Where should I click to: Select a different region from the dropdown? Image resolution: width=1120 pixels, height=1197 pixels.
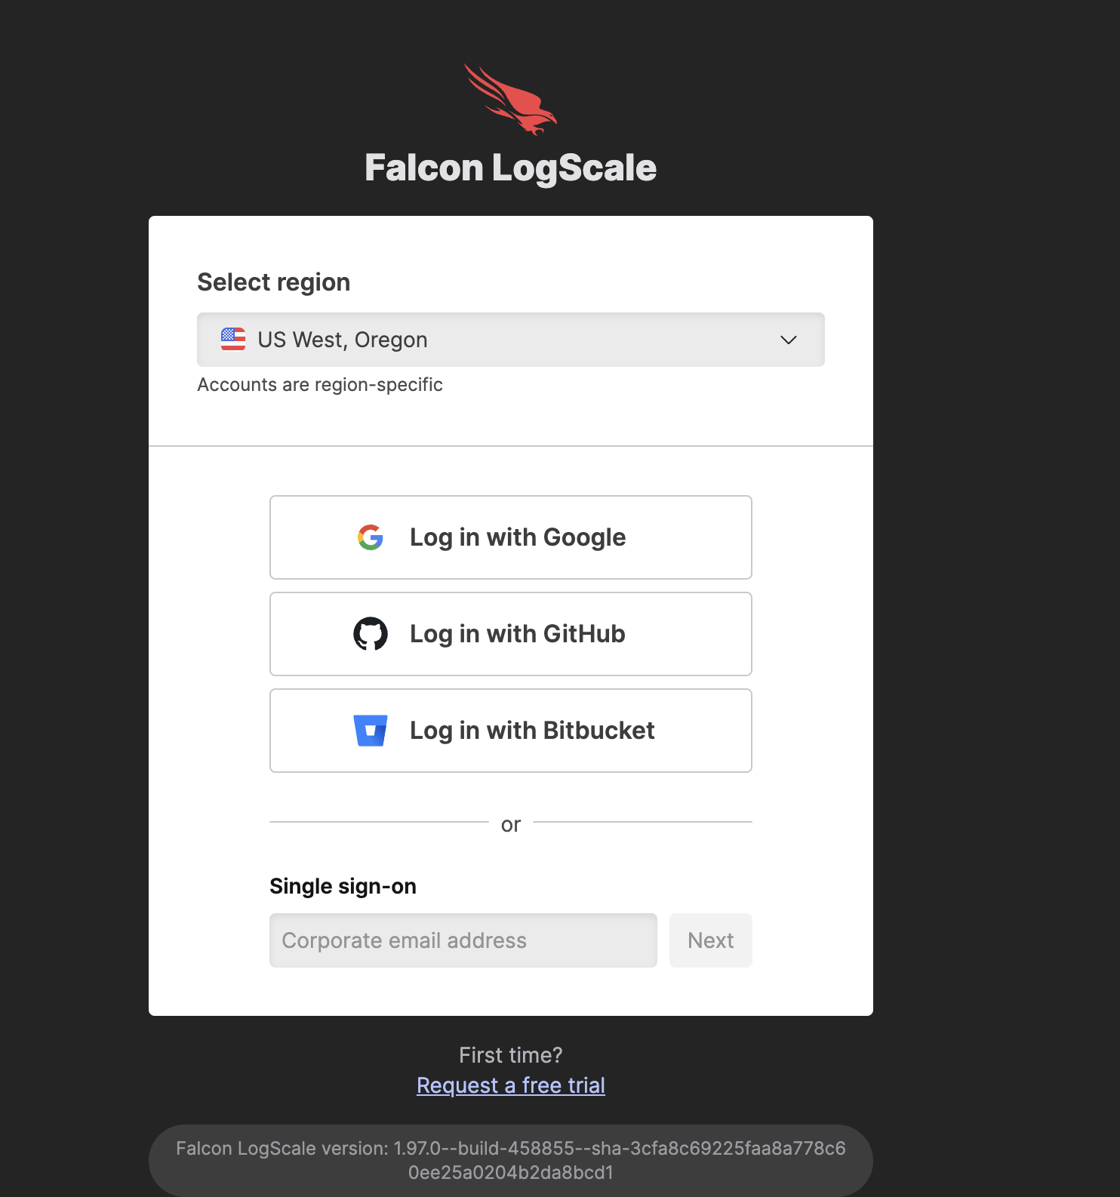[x=510, y=340]
